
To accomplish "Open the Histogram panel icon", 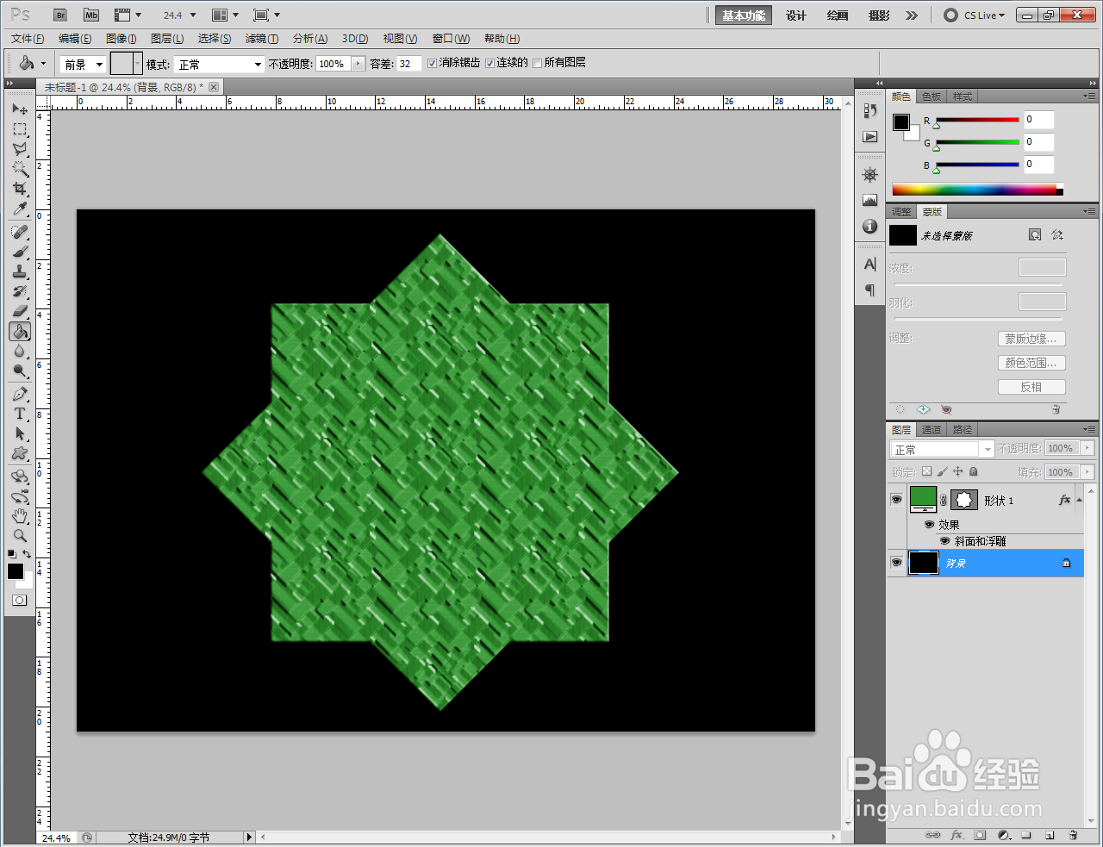I will (870, 201).
